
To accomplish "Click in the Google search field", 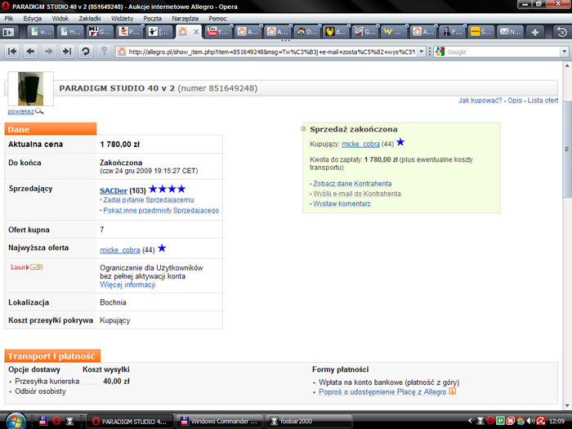I will coord(503,51).
